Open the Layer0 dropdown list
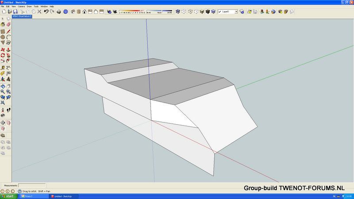 click(x=236, y=11)
